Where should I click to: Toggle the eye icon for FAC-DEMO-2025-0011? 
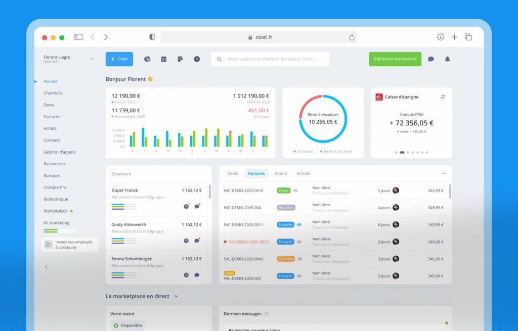coord(299,224)
